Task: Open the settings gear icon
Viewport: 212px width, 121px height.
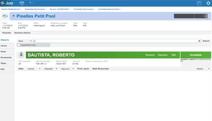Action: click(x=208, y=3)
